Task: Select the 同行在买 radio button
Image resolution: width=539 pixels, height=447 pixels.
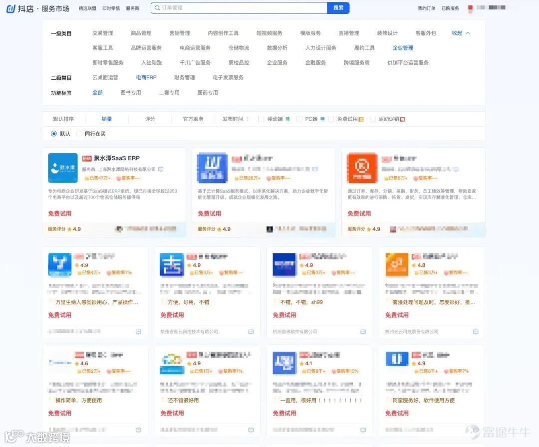Action: [78, 134]
